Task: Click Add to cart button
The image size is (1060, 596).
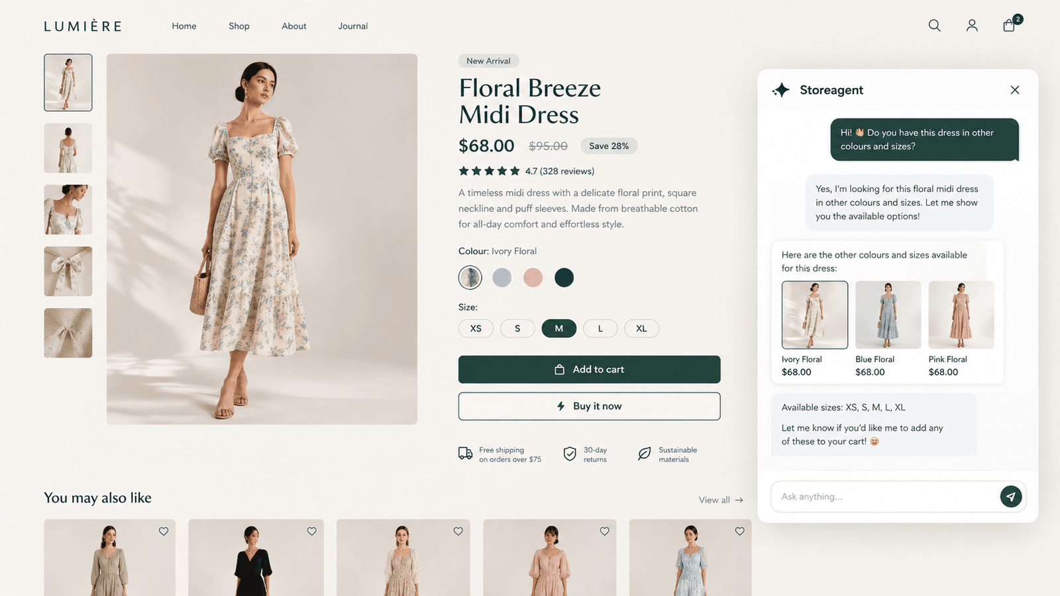Action: pyautogui.click(x=589, y=370)
